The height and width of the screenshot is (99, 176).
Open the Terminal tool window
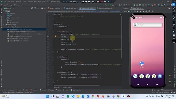(x=43, y=90)
